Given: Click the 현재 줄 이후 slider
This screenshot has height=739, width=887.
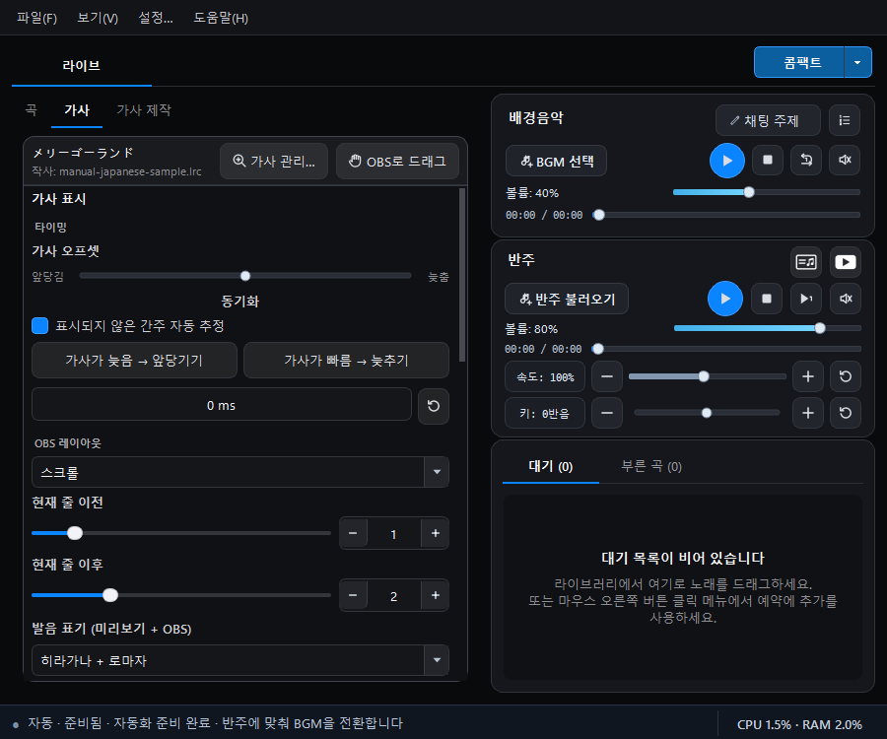Looking at the screenshot, I should 181,595.
